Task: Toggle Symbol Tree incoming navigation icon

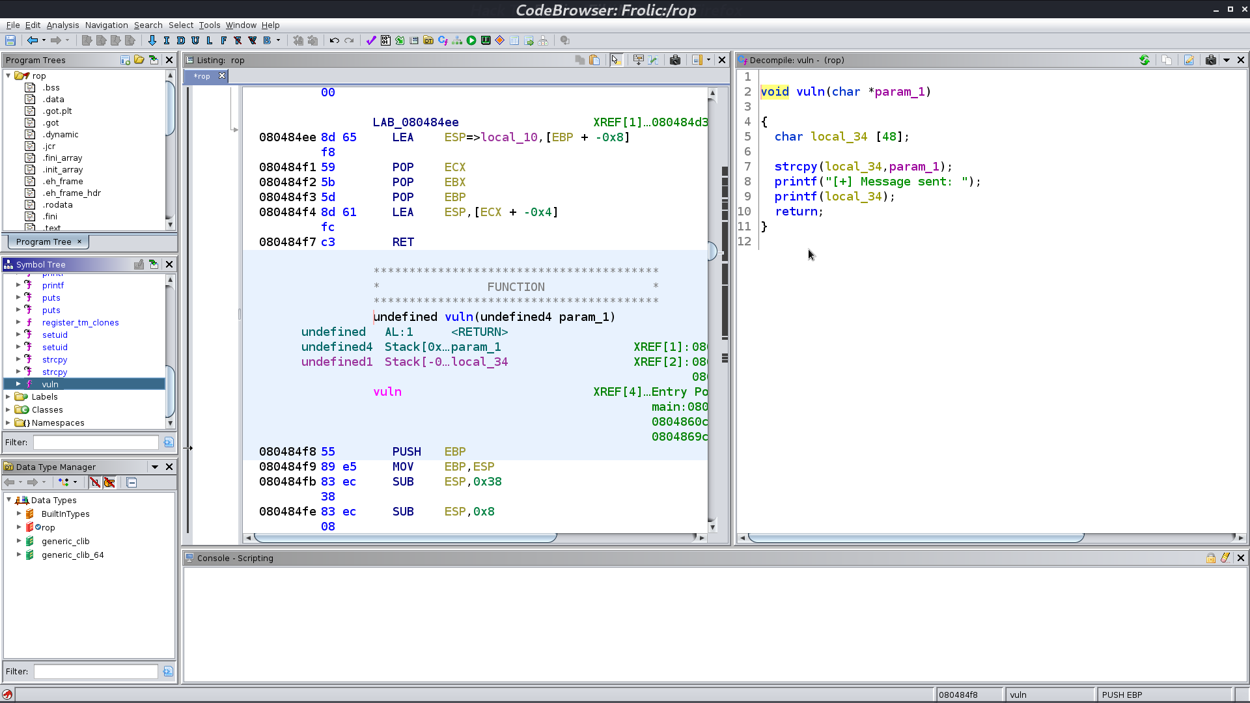Action: tap(154, 264)
